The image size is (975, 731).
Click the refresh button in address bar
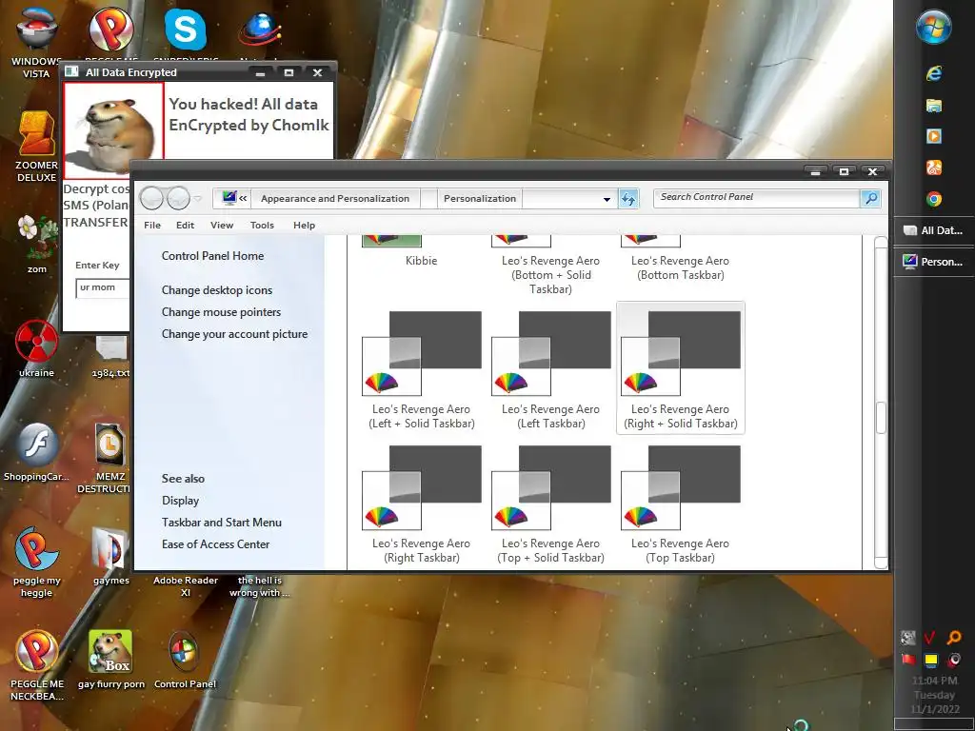point(628,199)
